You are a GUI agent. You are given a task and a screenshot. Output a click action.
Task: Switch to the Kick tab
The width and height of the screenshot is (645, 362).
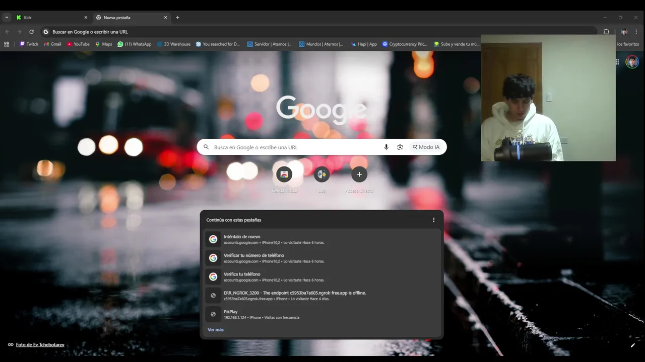[52, 18]
